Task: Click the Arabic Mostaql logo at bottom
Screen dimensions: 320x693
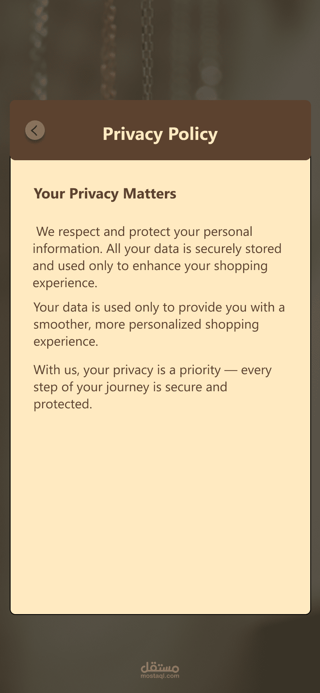Action: [160, 668]
